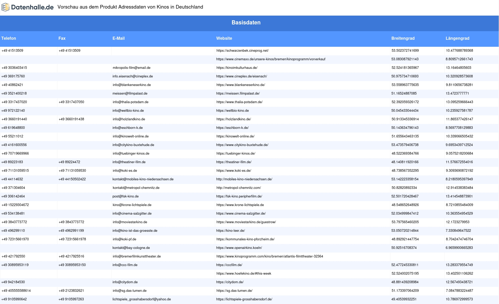Screen dimensions: 499x304
Task: Select email lichtspiele_grosshabersdorf@yahoo.de
Action: (x=142, y=299)
